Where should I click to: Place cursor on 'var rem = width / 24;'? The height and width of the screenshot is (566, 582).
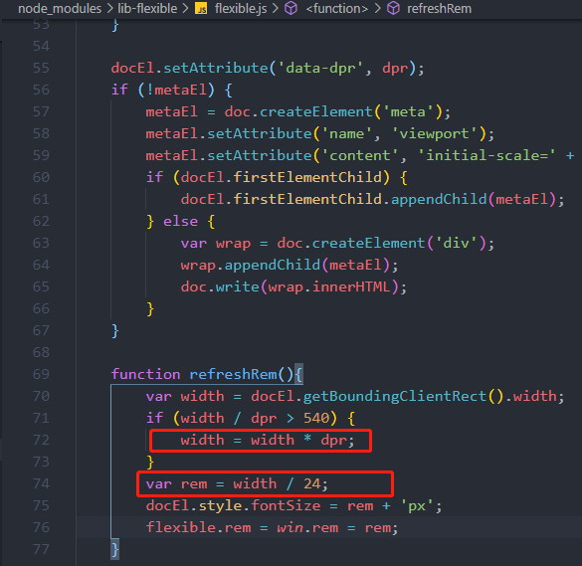coord(237,484)
